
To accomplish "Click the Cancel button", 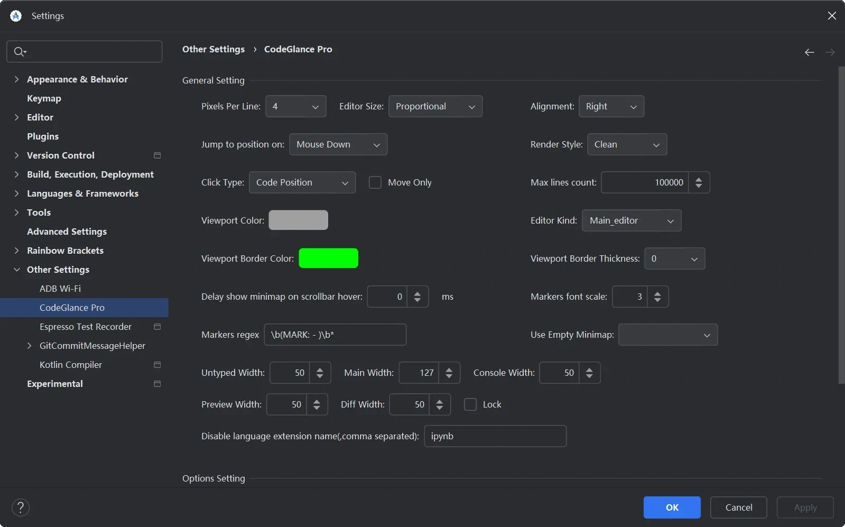I will (739, 507).
